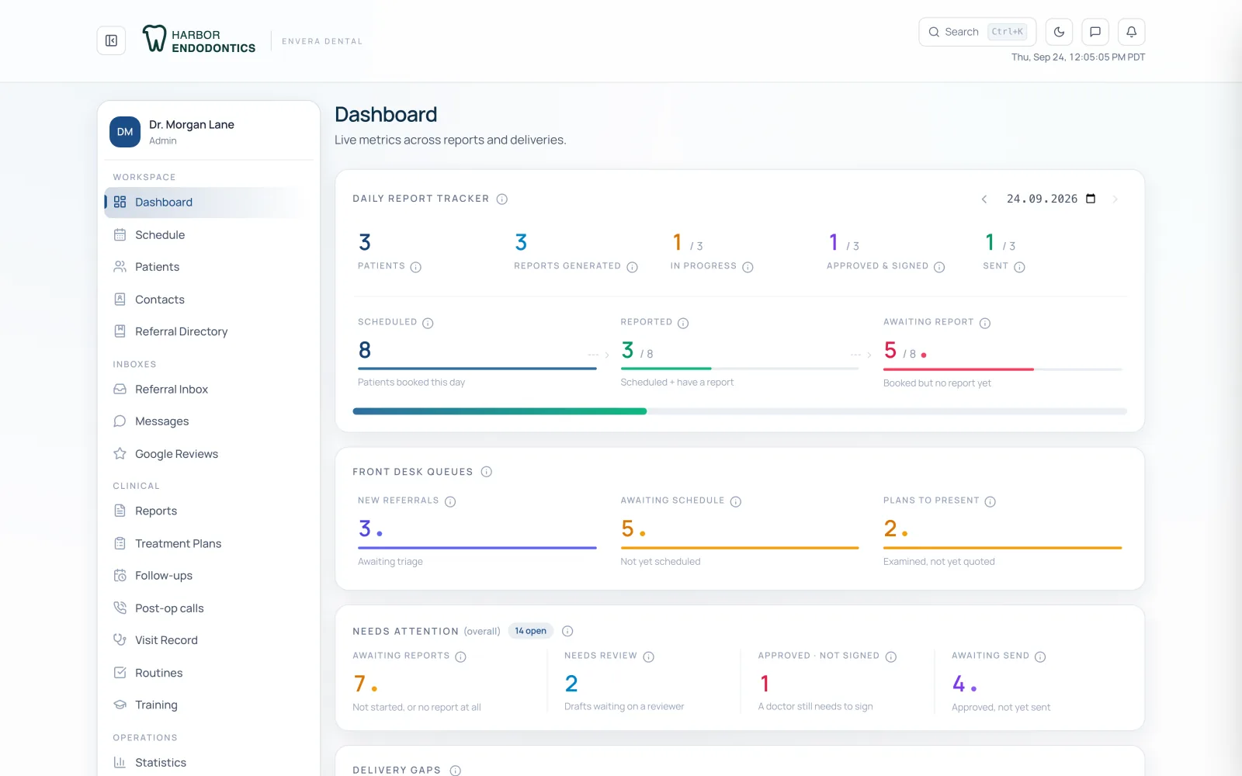1242x776 pixels.
Task: Go to next day in tracker
Action: pyautogui.click(x=1115, y=199)
